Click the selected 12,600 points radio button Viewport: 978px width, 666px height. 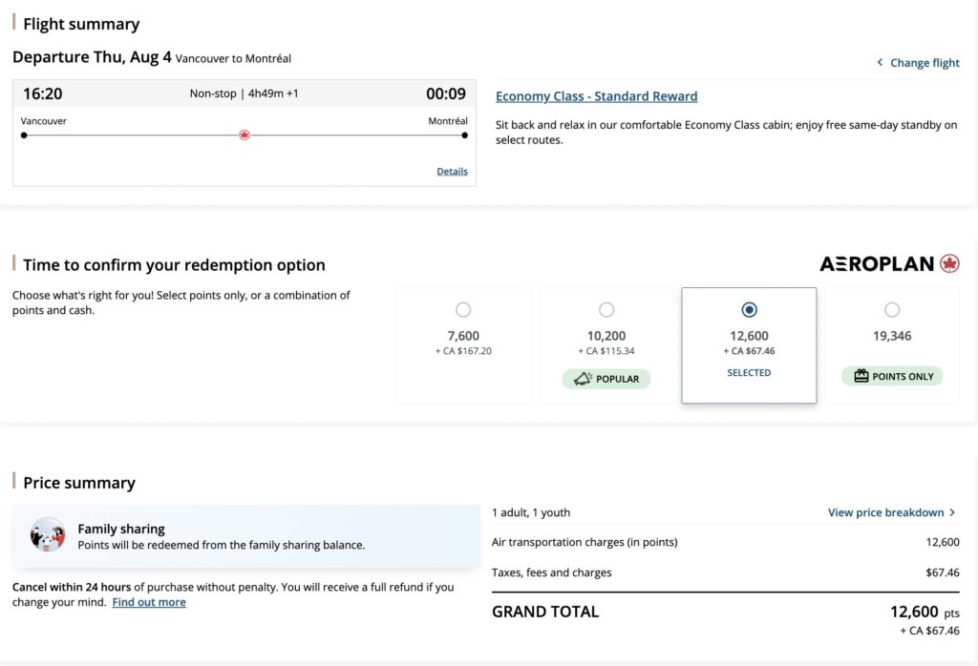point(749,309)
